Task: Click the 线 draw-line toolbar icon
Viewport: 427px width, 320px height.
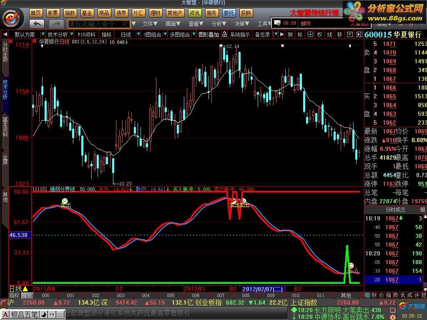Action: coord(330,35)
